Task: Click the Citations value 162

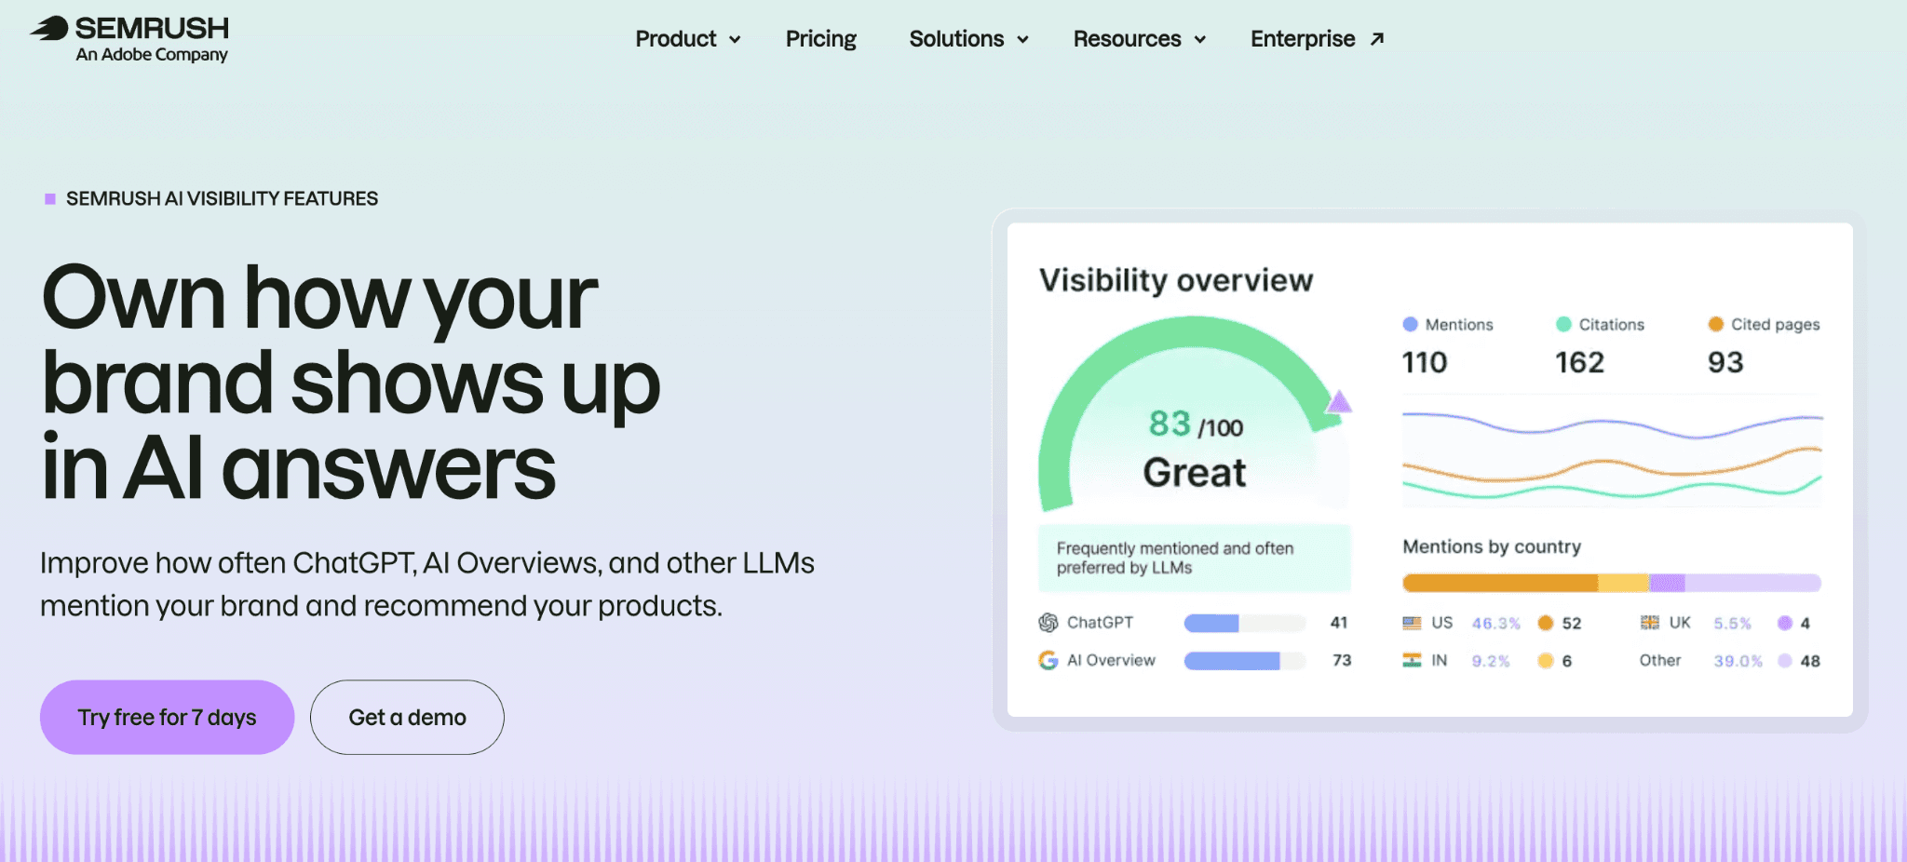Action: pos(1579,362)
